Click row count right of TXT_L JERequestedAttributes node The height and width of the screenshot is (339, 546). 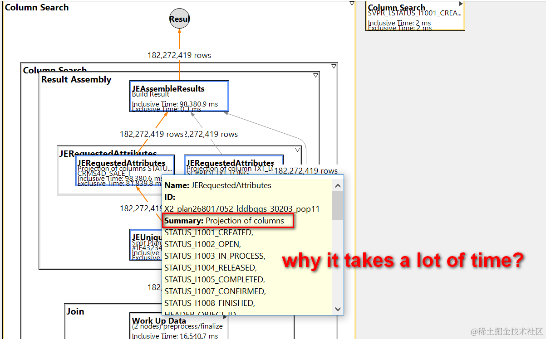(306, 171)
